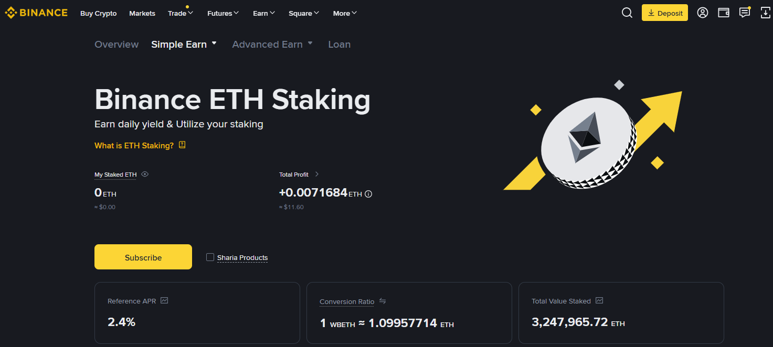The image size is (773, 347).
Task: Switch to the Loan tab
Action: point(340,45)
